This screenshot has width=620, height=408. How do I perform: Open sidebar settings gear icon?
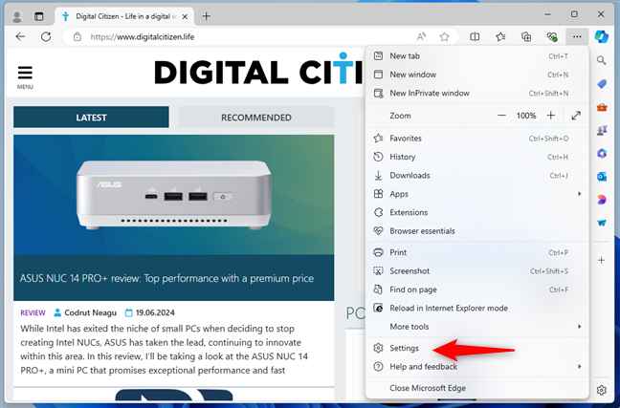[x=602, y=390]
